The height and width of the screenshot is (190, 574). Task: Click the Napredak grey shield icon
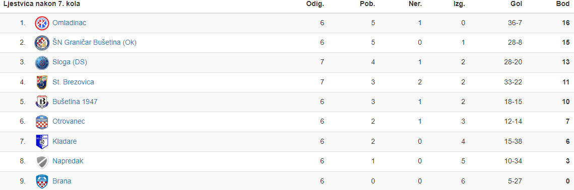[42, 161]
